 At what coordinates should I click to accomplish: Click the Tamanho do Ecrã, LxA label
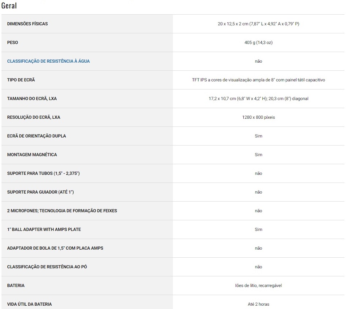[x=32, y=99]
